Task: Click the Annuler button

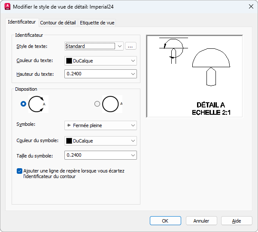Action: click(x=201, y=221)
